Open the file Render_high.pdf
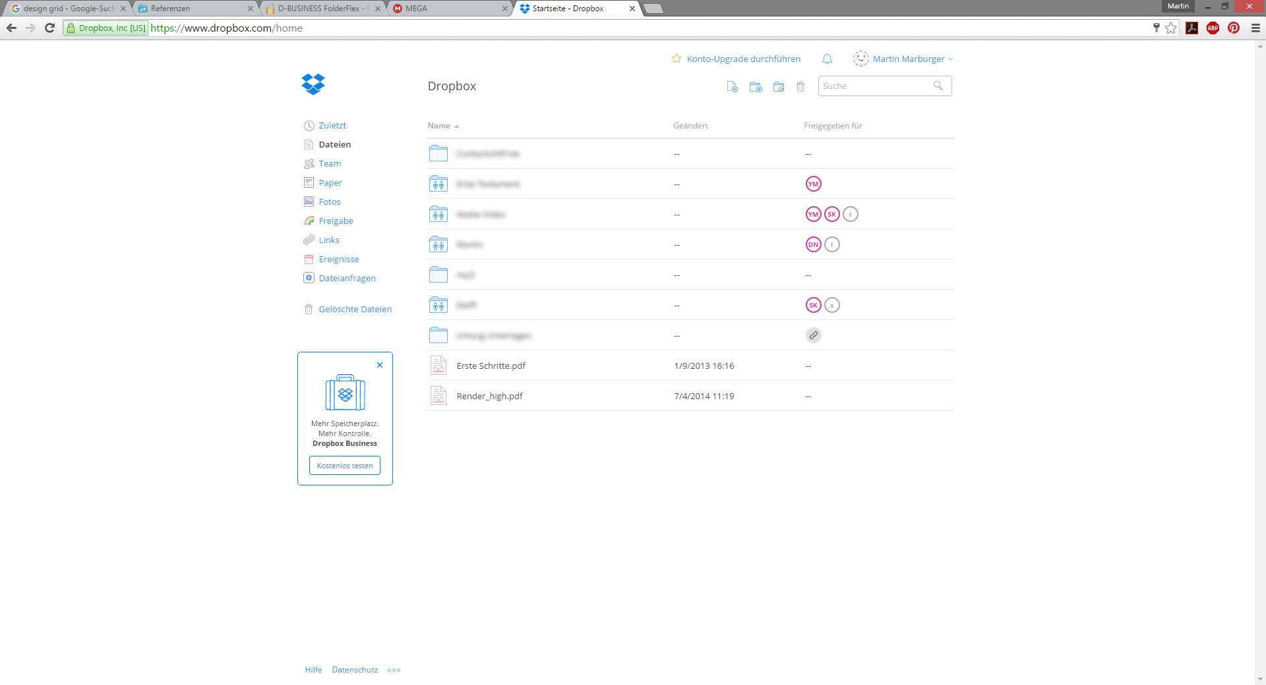Viewport: 1266px width, 685px height. click(x=489, y=396)
